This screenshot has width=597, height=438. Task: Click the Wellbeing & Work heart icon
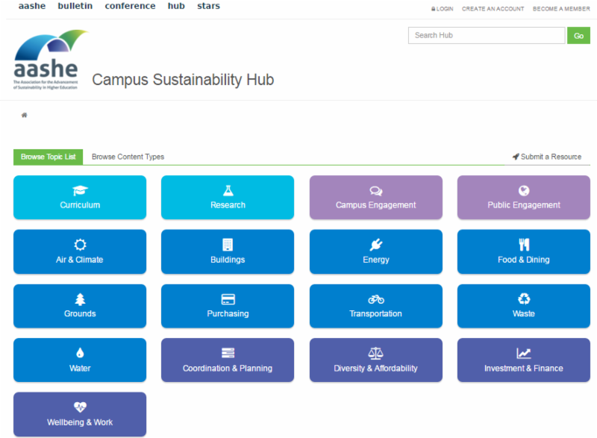tap(80, 407)
